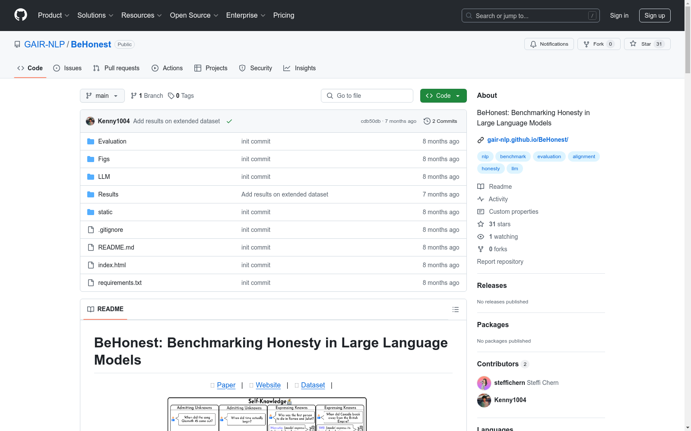Click the Sign in link

pos(619,16)
